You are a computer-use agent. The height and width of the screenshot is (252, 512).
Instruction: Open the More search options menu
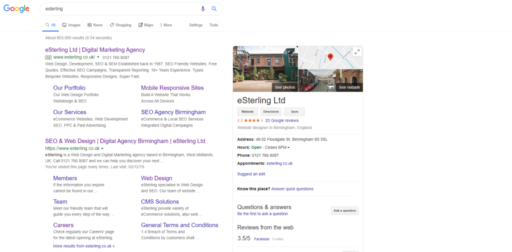pyautogui.click(x=166, y=25)
